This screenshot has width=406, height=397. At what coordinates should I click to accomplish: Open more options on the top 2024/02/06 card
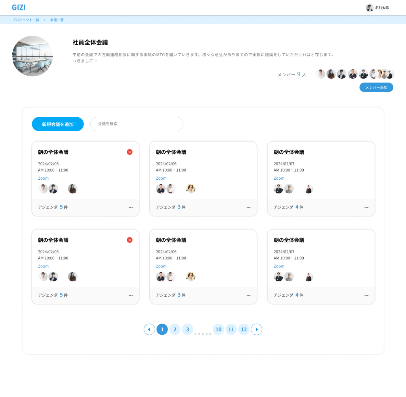(248, 207)
